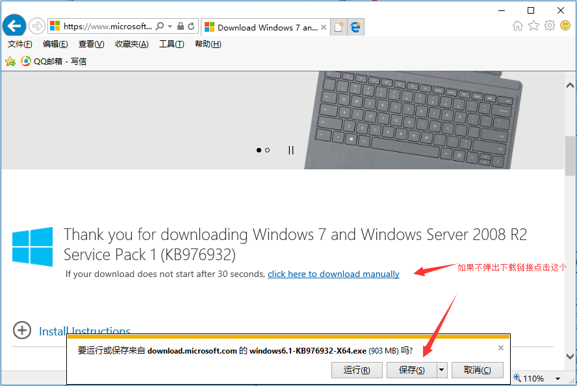
Task: Click the Refresh icon in address bar
Action: 192,27
